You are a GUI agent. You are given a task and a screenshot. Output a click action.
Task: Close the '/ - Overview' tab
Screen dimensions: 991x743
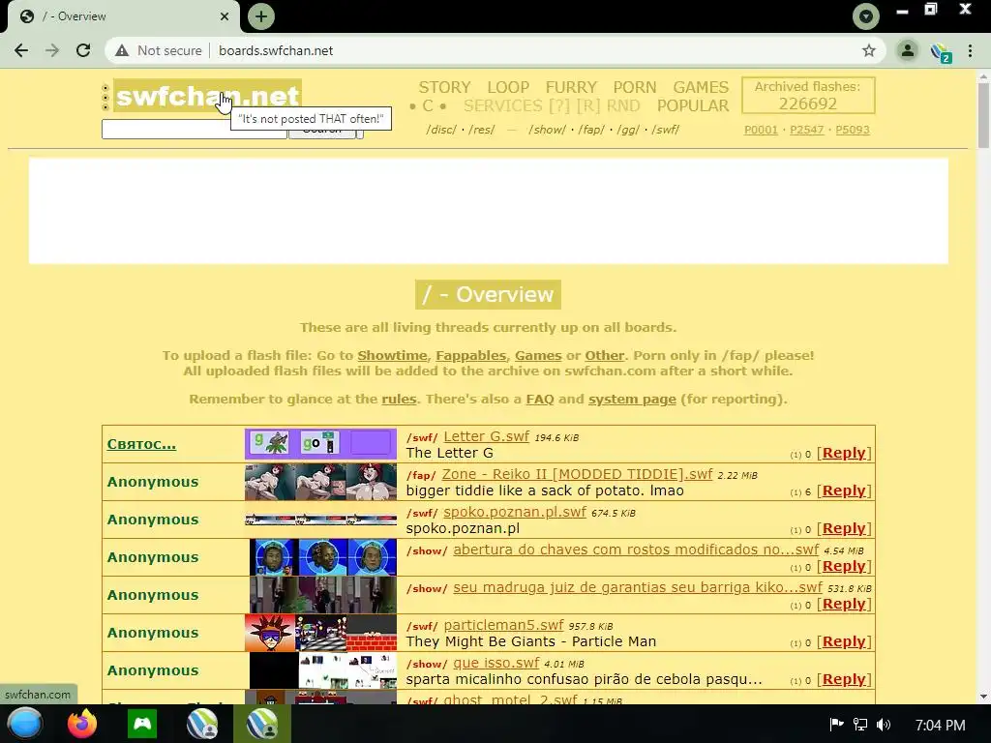click(225, 16)
